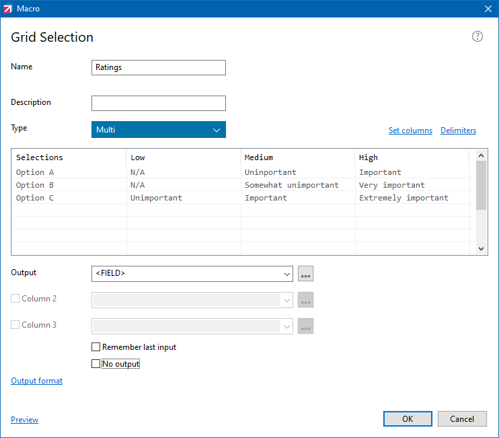Open the Set columns link
499x438 pixels.
pyautogui.click(x=410, y=131)
